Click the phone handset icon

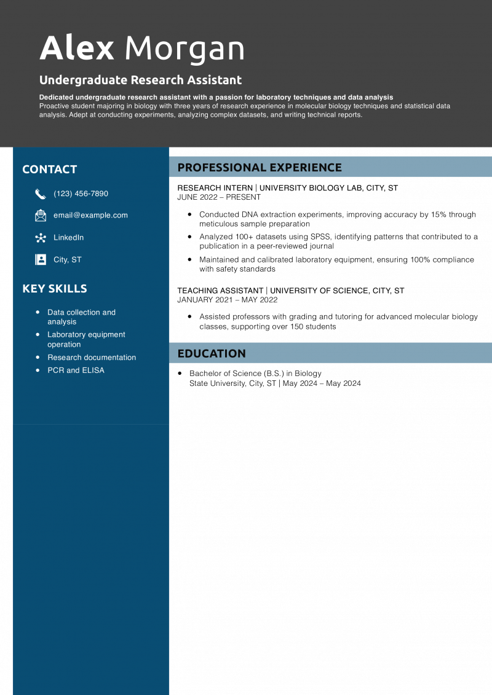tap(41, 194)
